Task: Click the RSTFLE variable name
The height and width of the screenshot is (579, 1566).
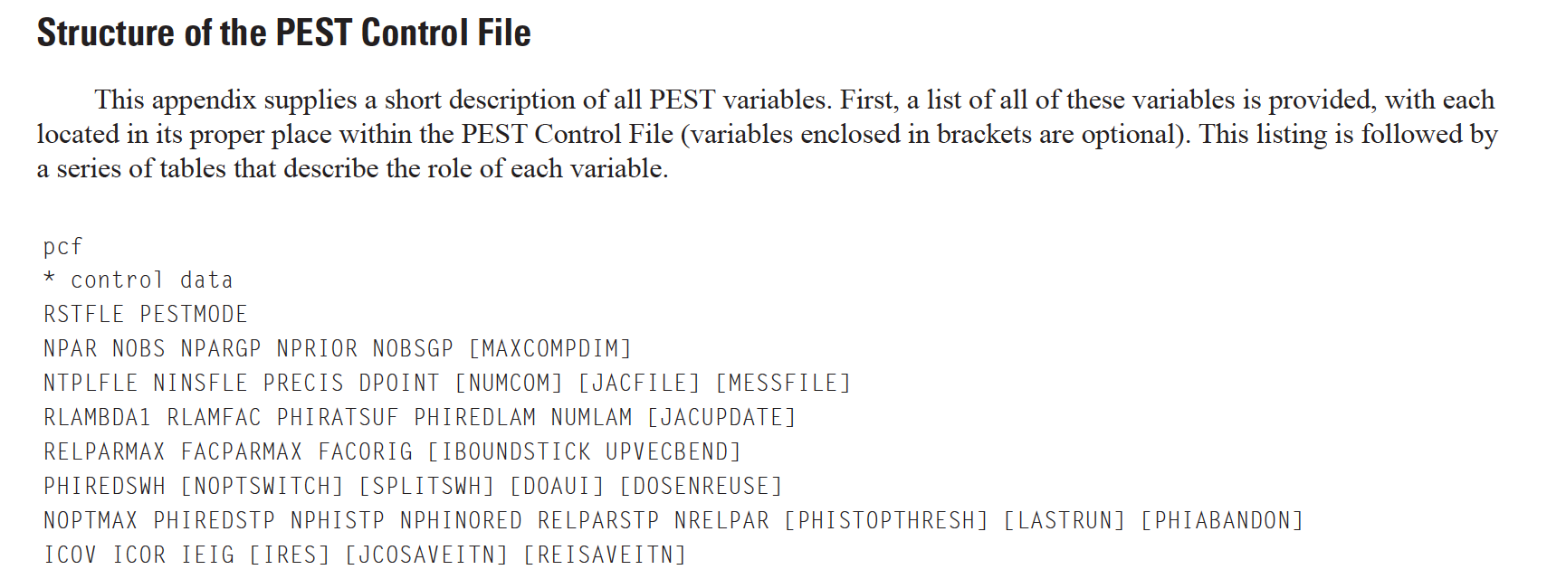Action: 83,315
